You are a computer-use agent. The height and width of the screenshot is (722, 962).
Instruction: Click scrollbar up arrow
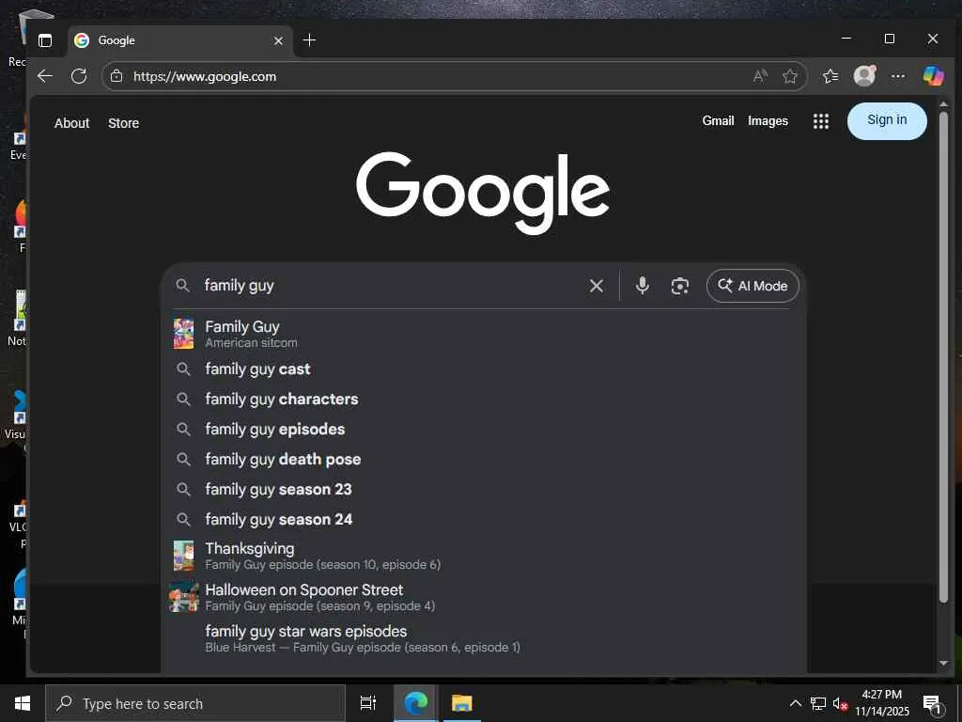(x=943, y=105)
